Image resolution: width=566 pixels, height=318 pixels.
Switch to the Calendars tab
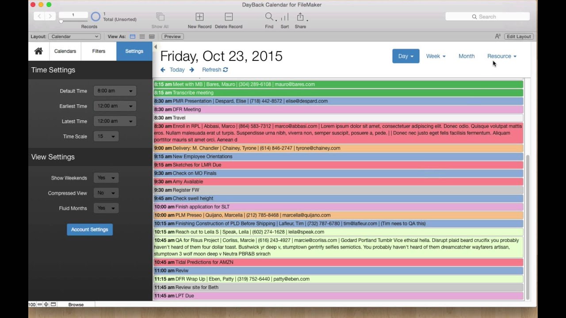65,51
